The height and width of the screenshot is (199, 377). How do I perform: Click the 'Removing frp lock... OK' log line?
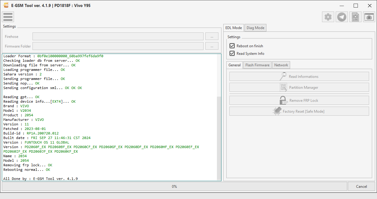(28, 165)
